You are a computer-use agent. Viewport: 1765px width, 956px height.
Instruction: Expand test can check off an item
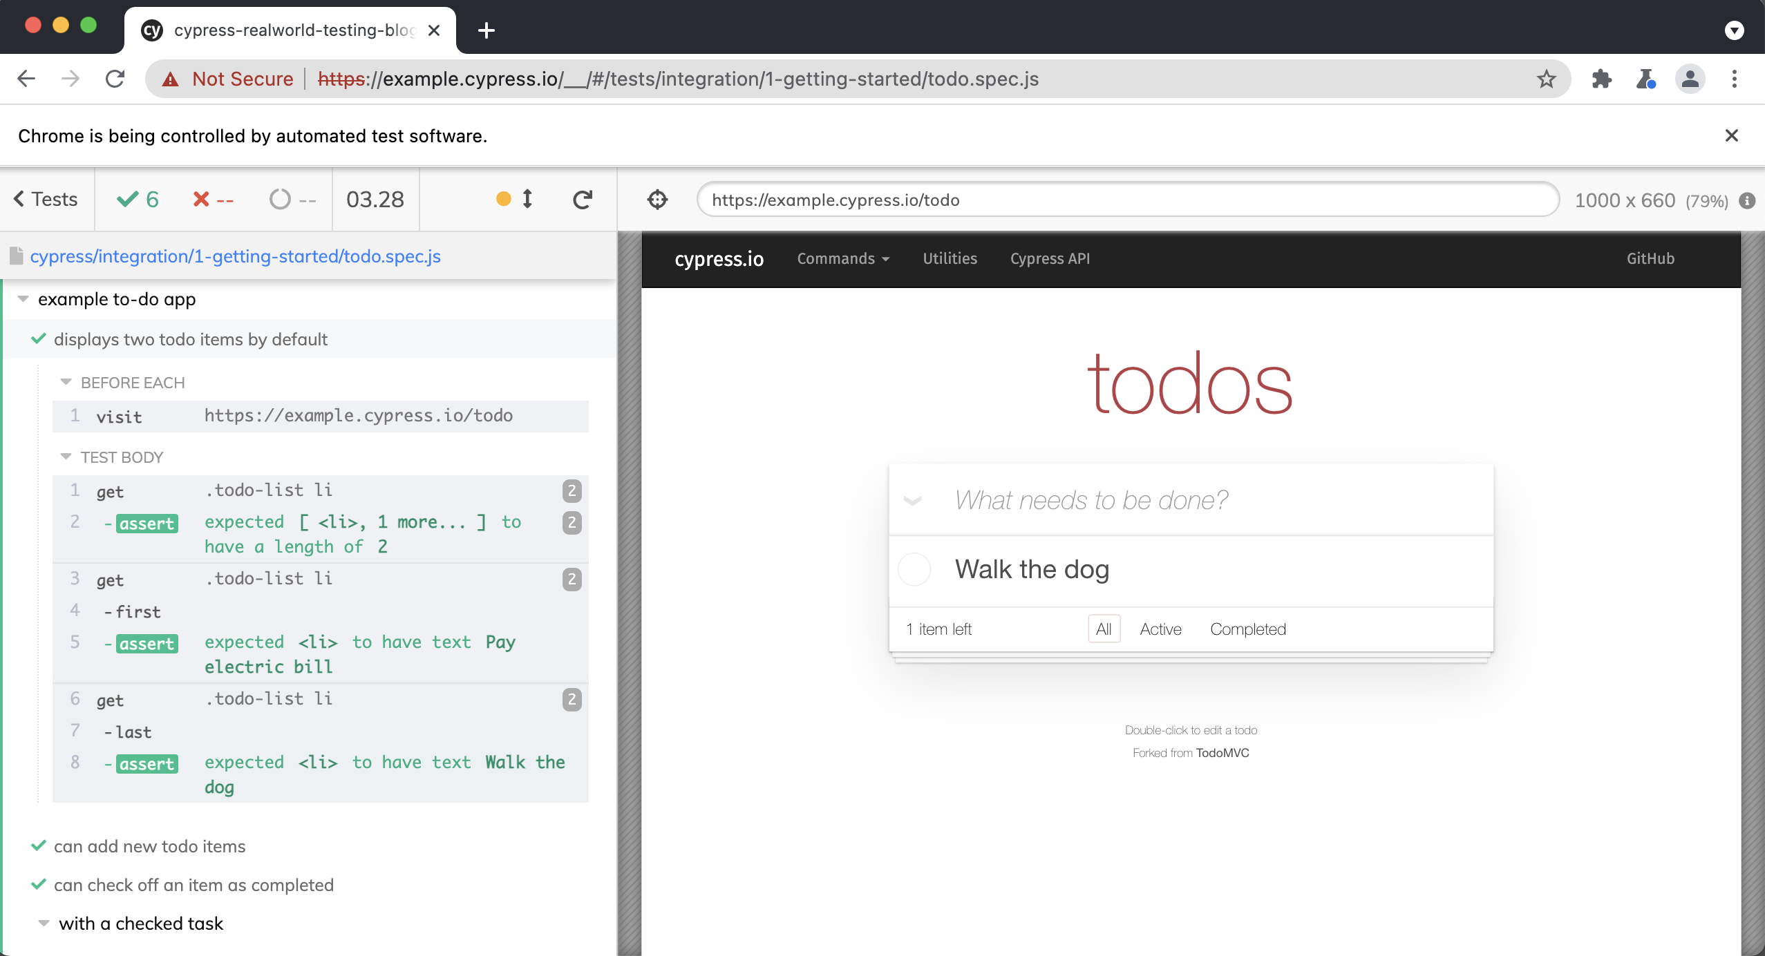(x=194, y=885)
